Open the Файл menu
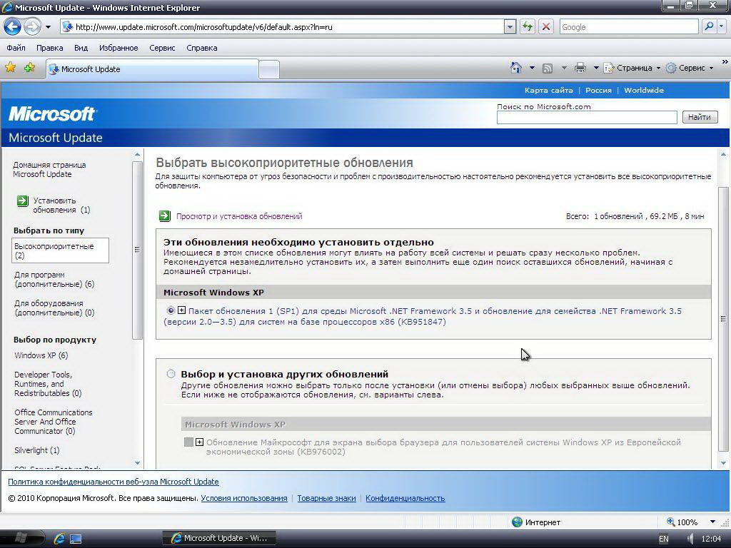Screen dimensions: 731x548 coord(16,48)
